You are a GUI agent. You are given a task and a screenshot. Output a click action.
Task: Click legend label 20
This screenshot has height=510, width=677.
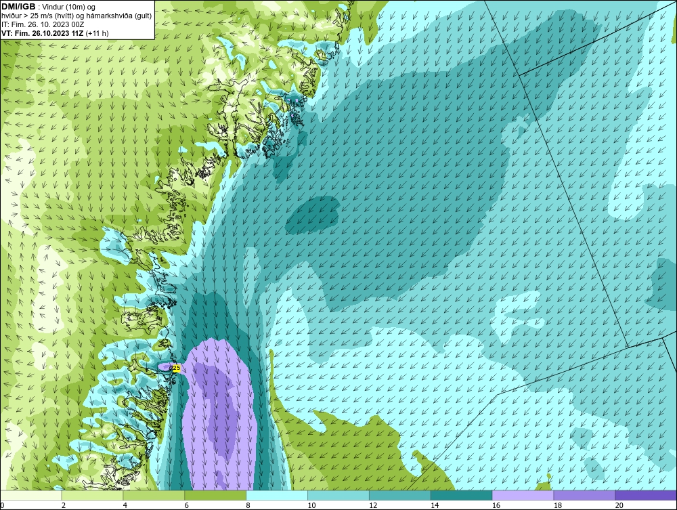(x=619, y=505)
